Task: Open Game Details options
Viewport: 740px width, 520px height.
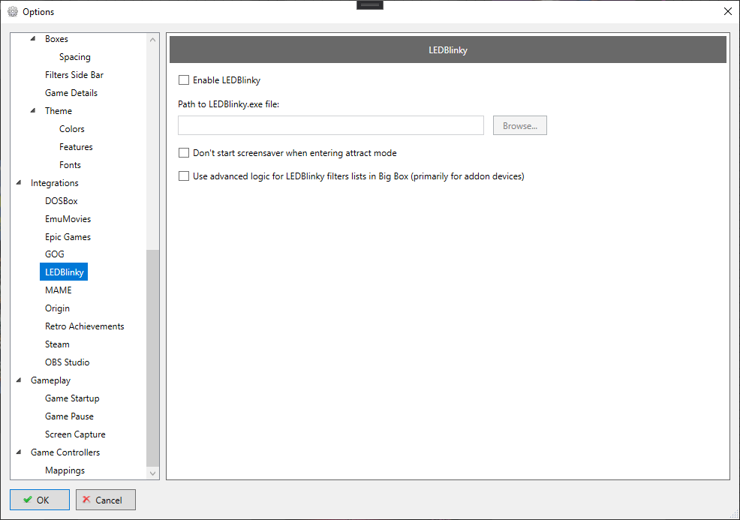Action: pyautogui.click(x=71, y=93)
